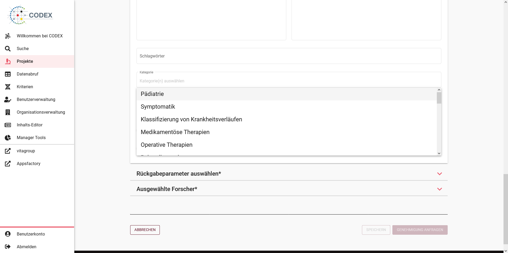Click the Abmelden sign-out icon
This screenshot has width=508, height=253.
click(x=8, y=247)
